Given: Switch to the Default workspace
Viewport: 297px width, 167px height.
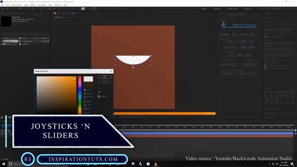Looking at the screenshot, I should point(204,9).
